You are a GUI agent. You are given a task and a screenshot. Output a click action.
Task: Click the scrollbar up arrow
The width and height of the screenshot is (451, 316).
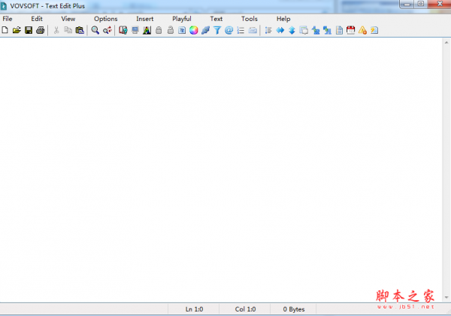[446, 43]
